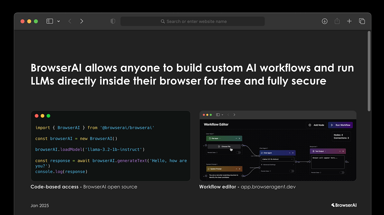Click the Chat Agent bubble icon in node header
Screen dimensions: 384x215
click(x=262, y=153)
